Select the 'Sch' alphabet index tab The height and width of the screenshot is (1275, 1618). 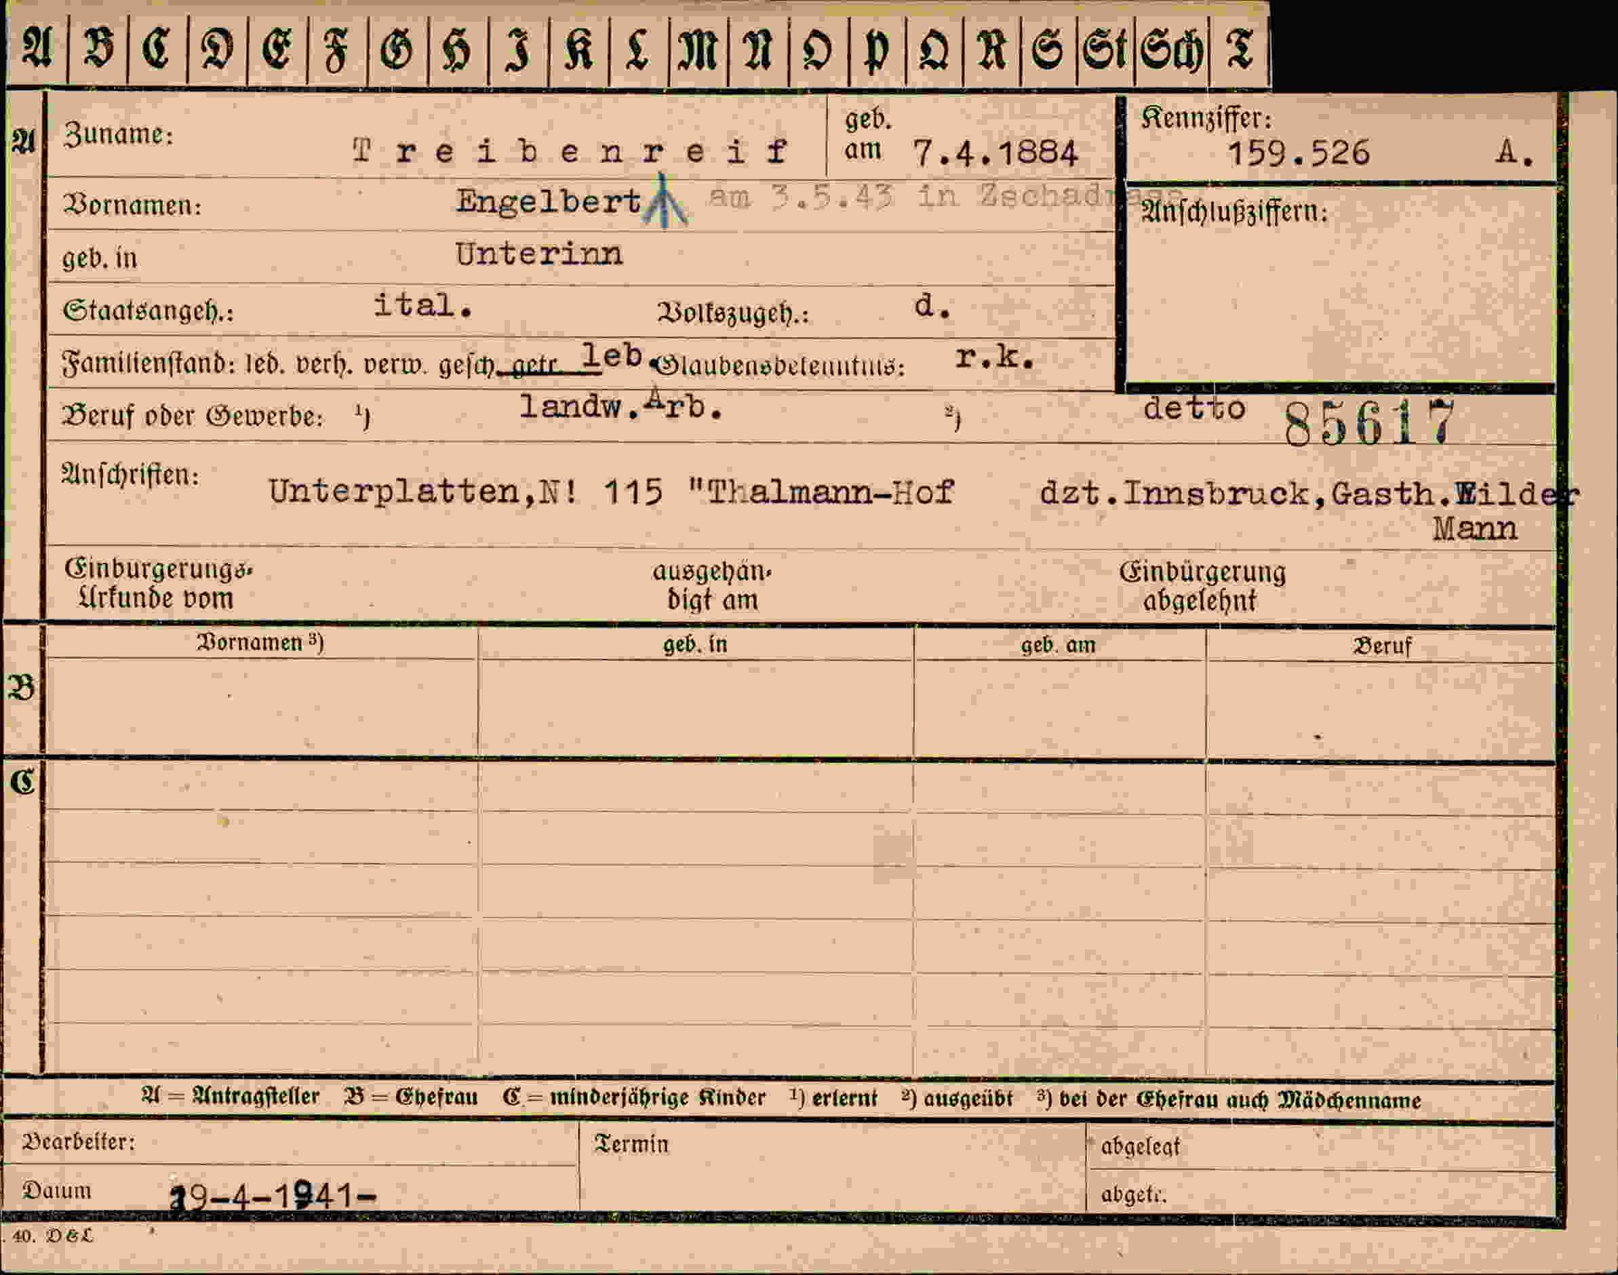[1172, 50]
